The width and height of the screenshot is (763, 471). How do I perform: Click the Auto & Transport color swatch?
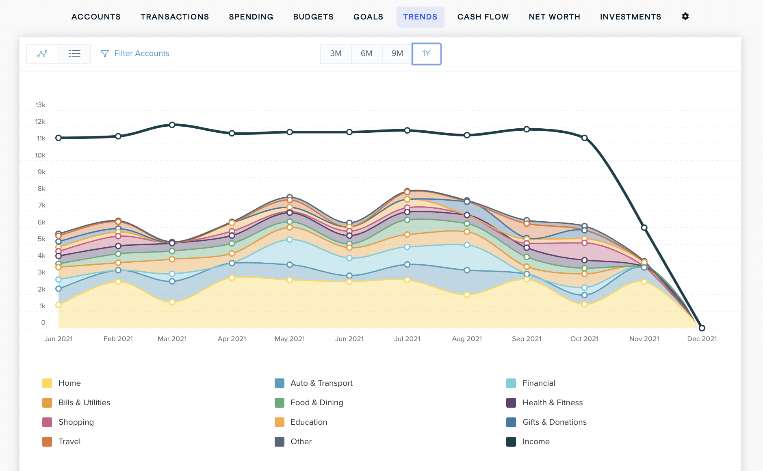pos(280,383)
